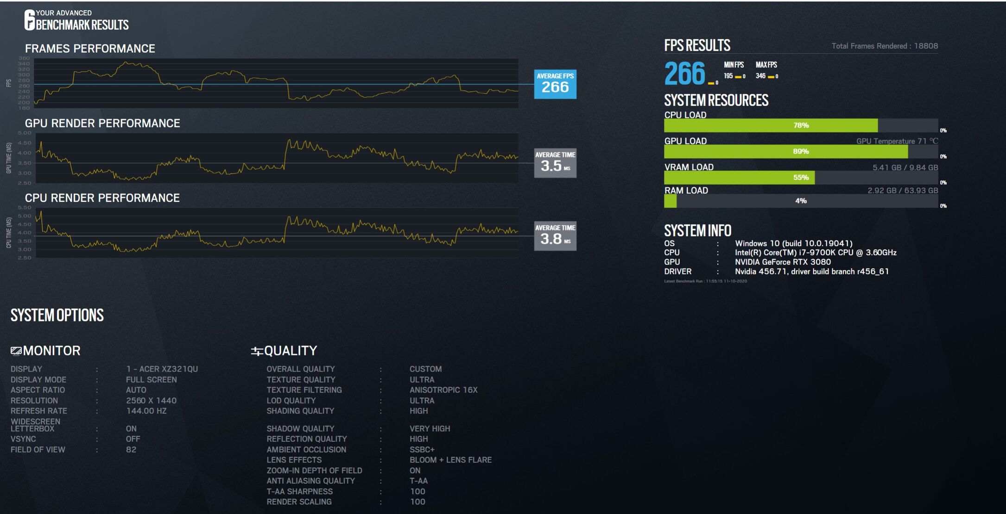The height and width of the screenshot is (514, 1006).
Task: Click the Frames Performance graph
Action: pos(276,83)
